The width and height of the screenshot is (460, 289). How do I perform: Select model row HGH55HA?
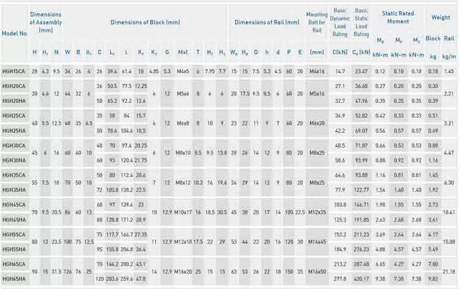tap(13, 249)
